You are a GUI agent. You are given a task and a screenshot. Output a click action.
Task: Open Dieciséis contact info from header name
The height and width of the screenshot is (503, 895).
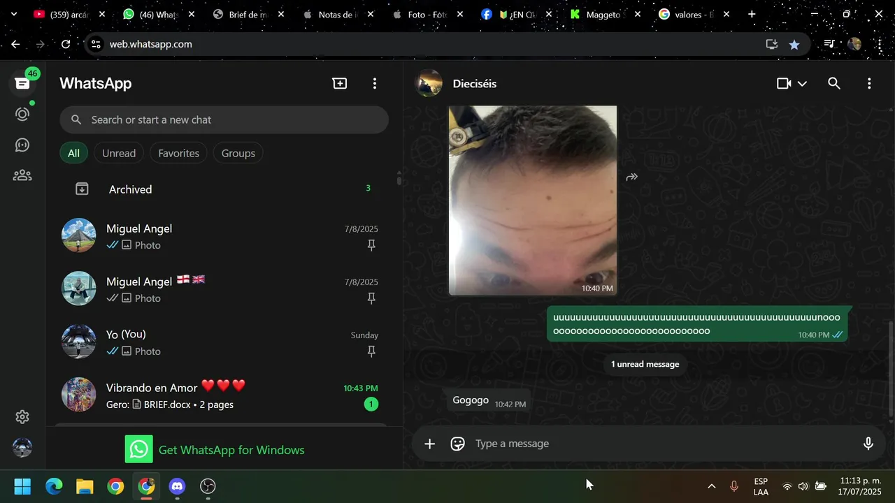(475, 83)
